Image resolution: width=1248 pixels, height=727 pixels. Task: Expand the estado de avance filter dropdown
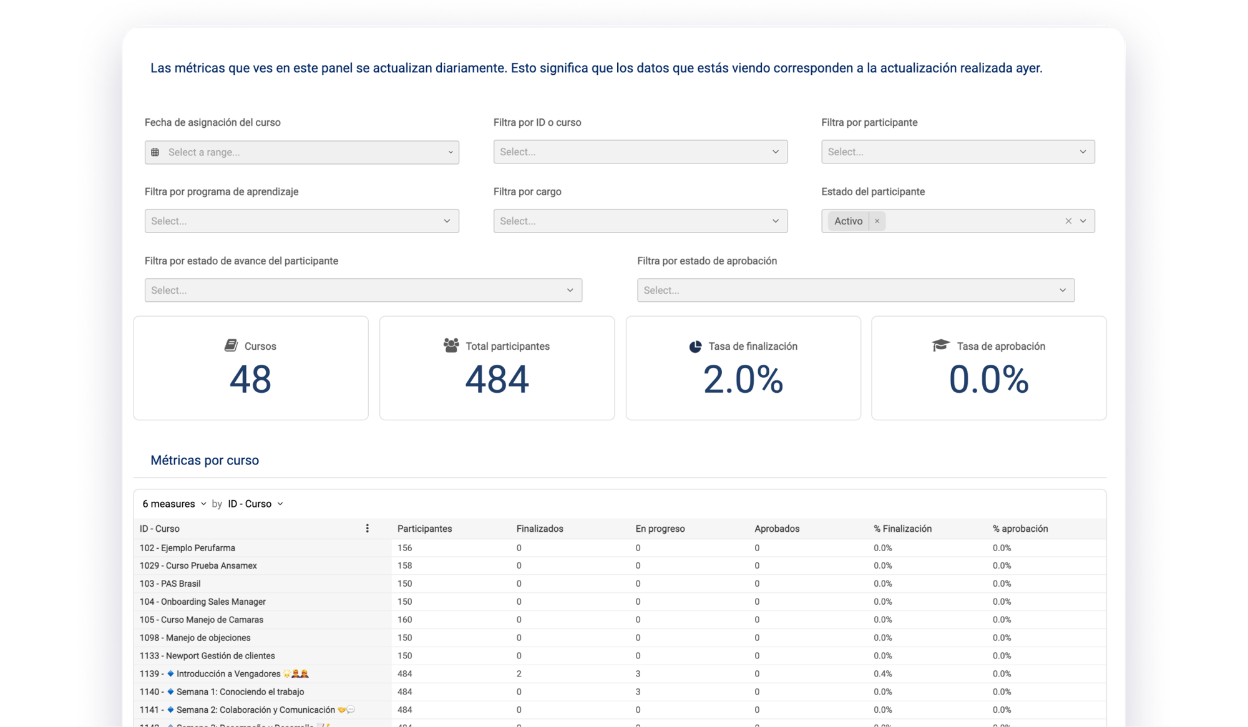coord(363,290)
